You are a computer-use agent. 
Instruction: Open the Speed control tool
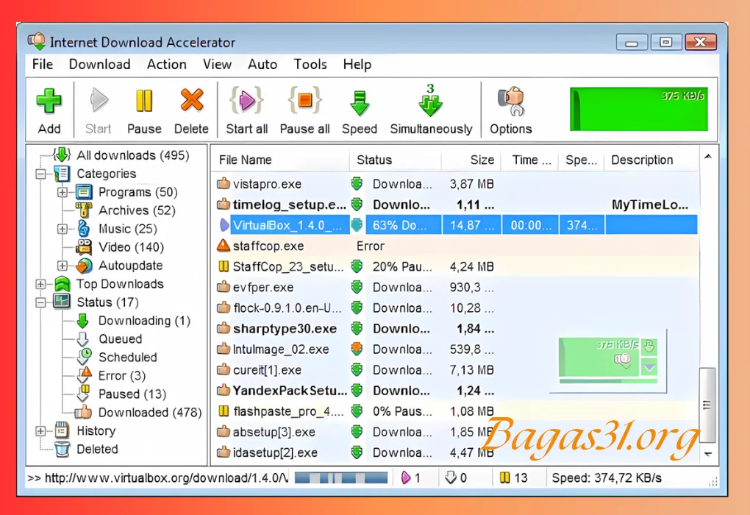pyautogui.click(x=359, y=108)
